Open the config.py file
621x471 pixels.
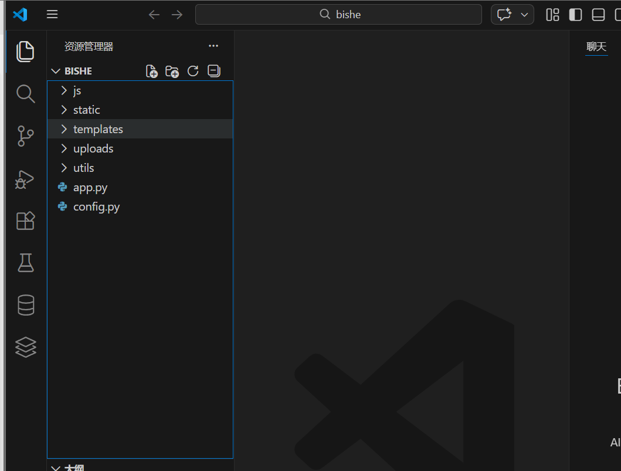pos(140,207)
